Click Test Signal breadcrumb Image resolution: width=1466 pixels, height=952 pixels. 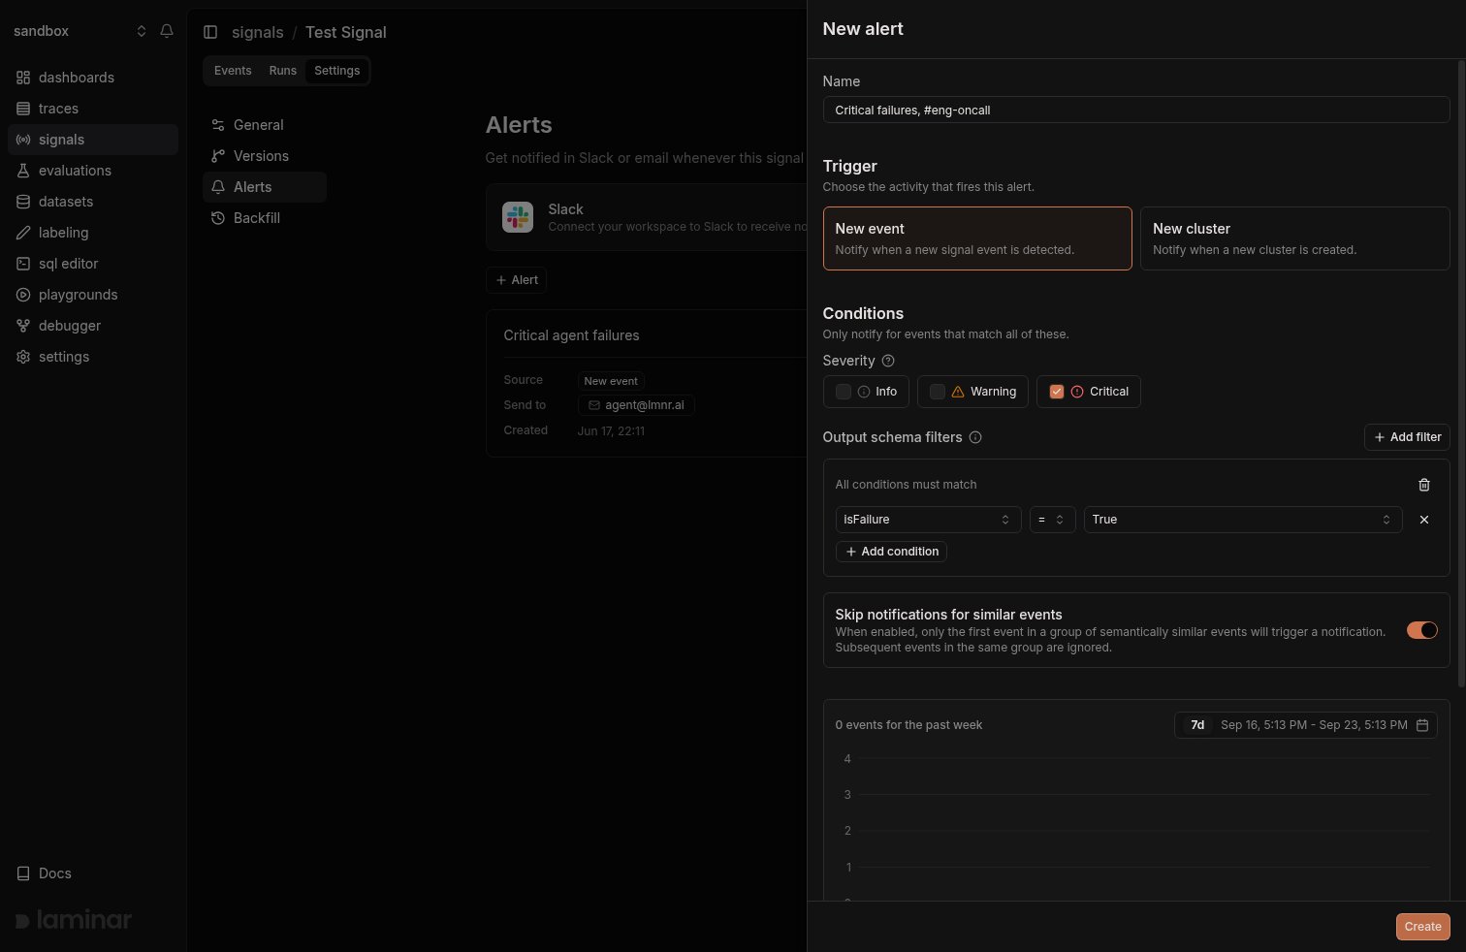(x=346, y=32)
